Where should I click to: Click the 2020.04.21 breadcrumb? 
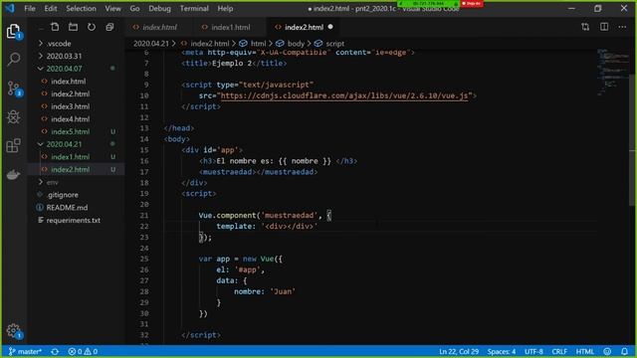pyautogui.click(x=150, y=44)
